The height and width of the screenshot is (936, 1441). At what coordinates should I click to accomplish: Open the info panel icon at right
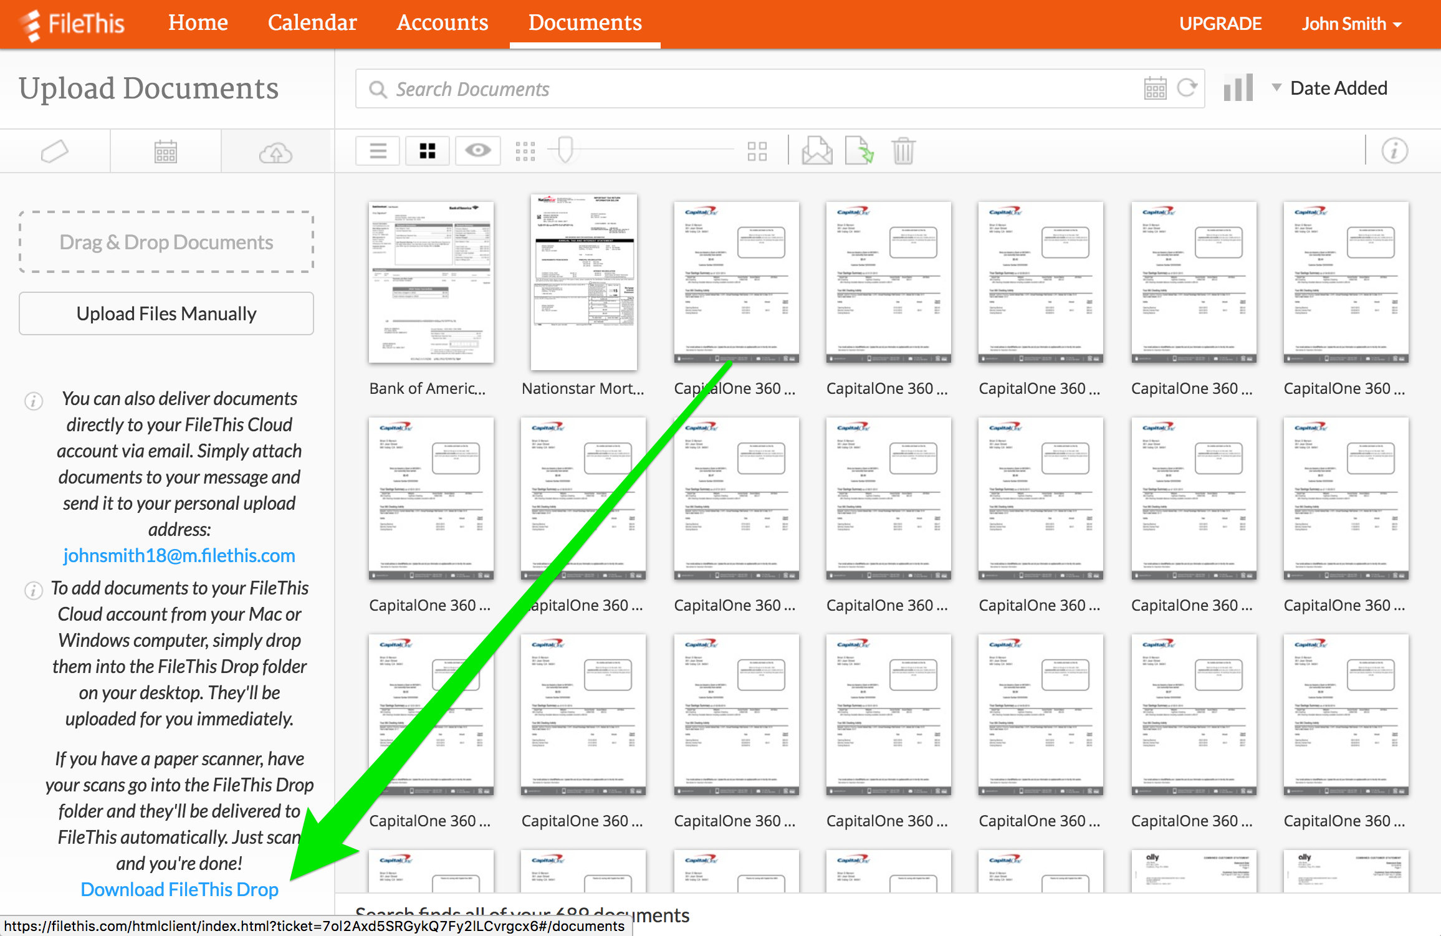click(x=1394, y=151)
